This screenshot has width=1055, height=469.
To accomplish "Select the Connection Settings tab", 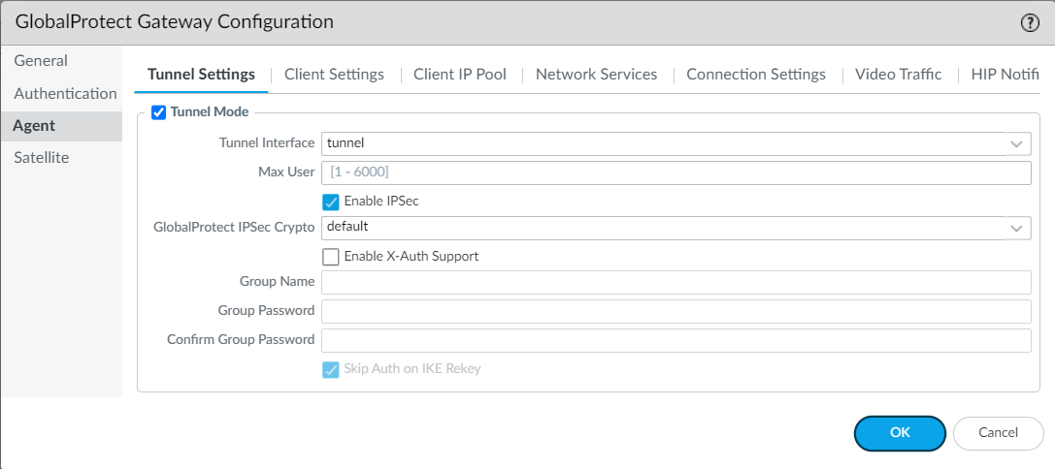I will click(755, 75).
